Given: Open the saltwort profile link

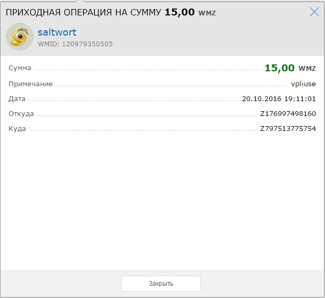Looking at the screenshot, I should coord(57,32).
